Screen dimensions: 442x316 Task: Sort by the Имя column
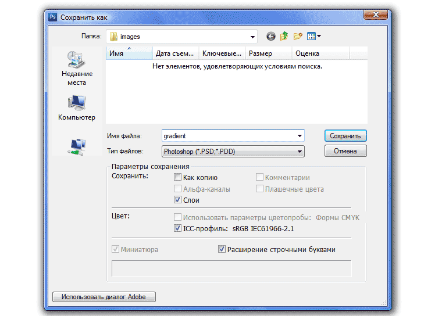coord(129,53)
